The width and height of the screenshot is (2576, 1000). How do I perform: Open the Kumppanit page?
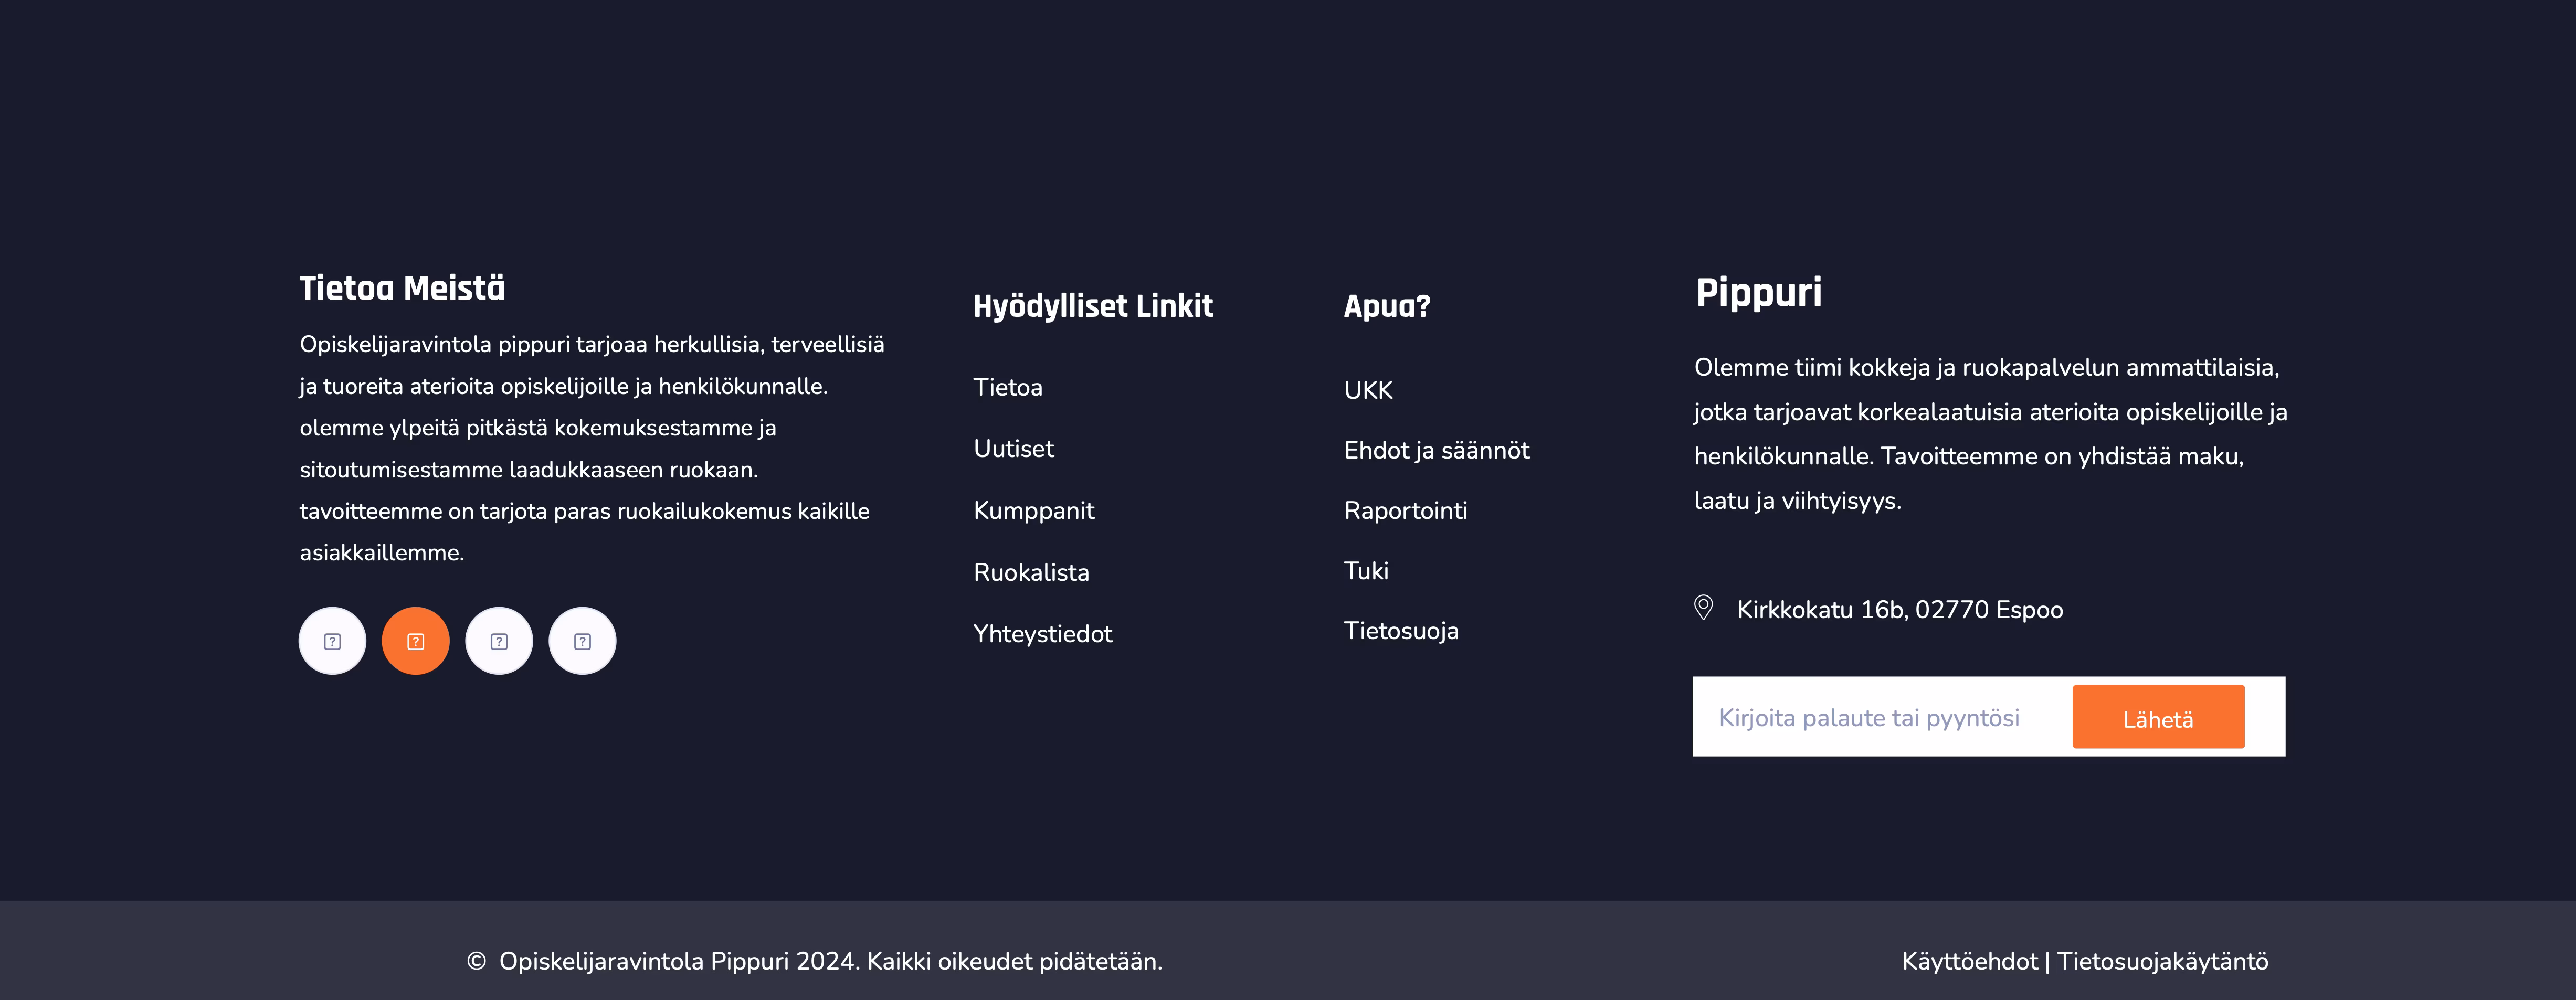click(x=1034, y=510)
